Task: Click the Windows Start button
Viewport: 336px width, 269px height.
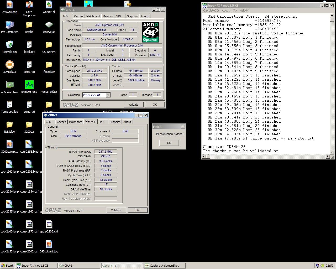Action: (x=7, y=266)
